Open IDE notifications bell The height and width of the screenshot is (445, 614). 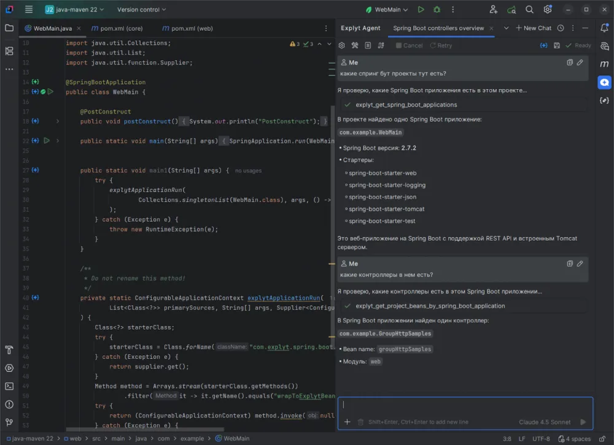click(604, 28)
